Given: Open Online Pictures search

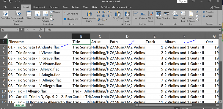Looking at the screenshot, I should click(x=45, y=16).
